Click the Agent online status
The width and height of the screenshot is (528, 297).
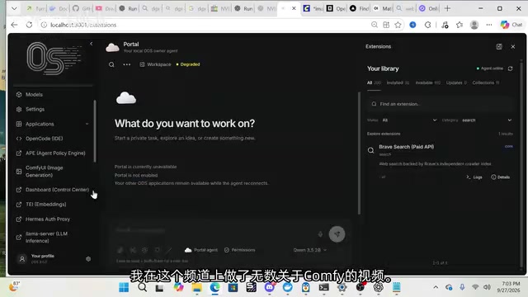[490, 68]
